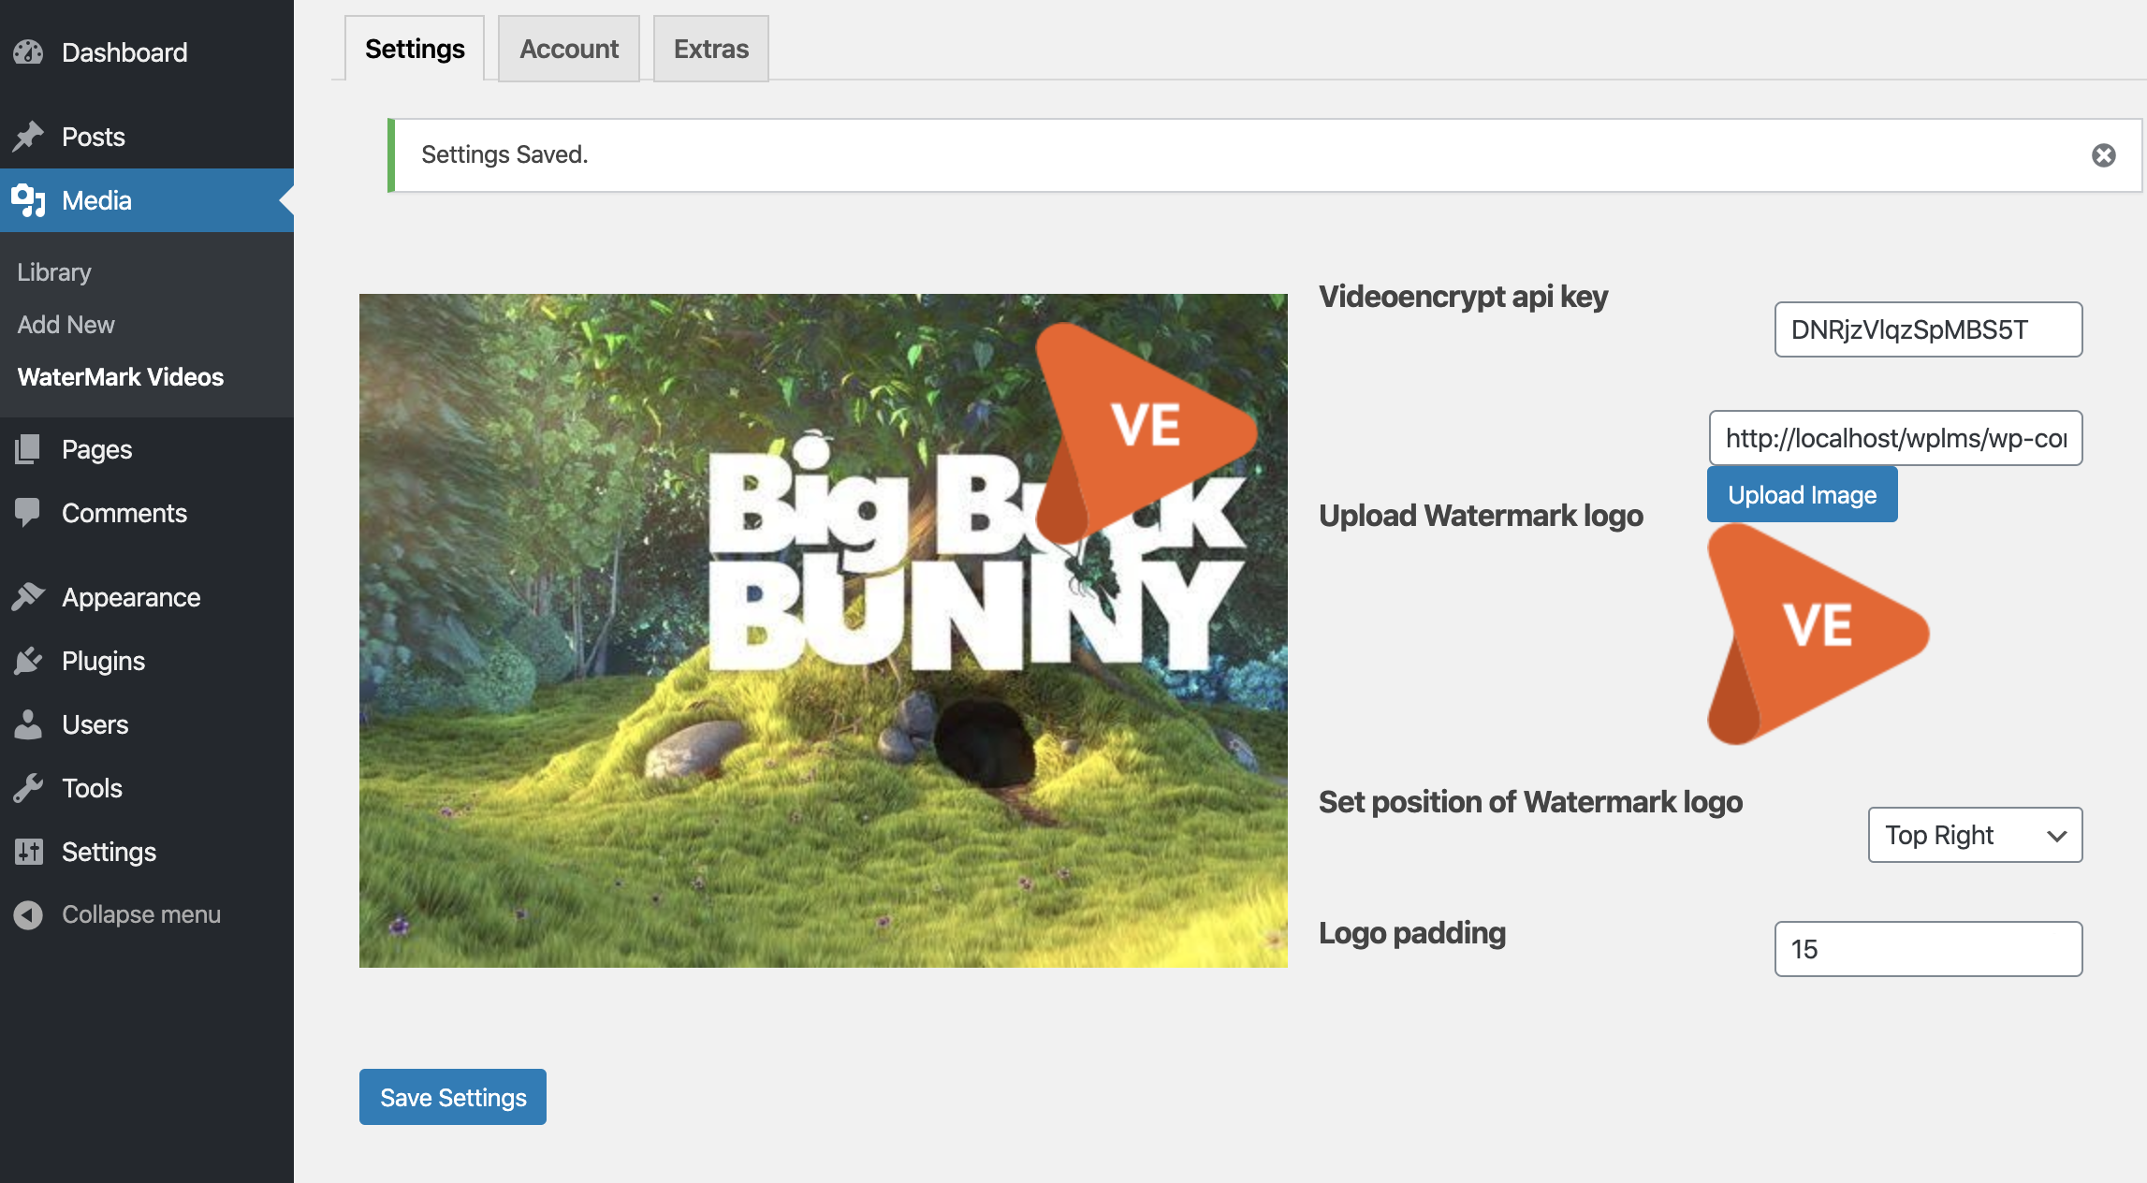Click the Set position of Watermark logo label
The width and height of the screenshot is (2147, 1183).
pos(1530,802)
